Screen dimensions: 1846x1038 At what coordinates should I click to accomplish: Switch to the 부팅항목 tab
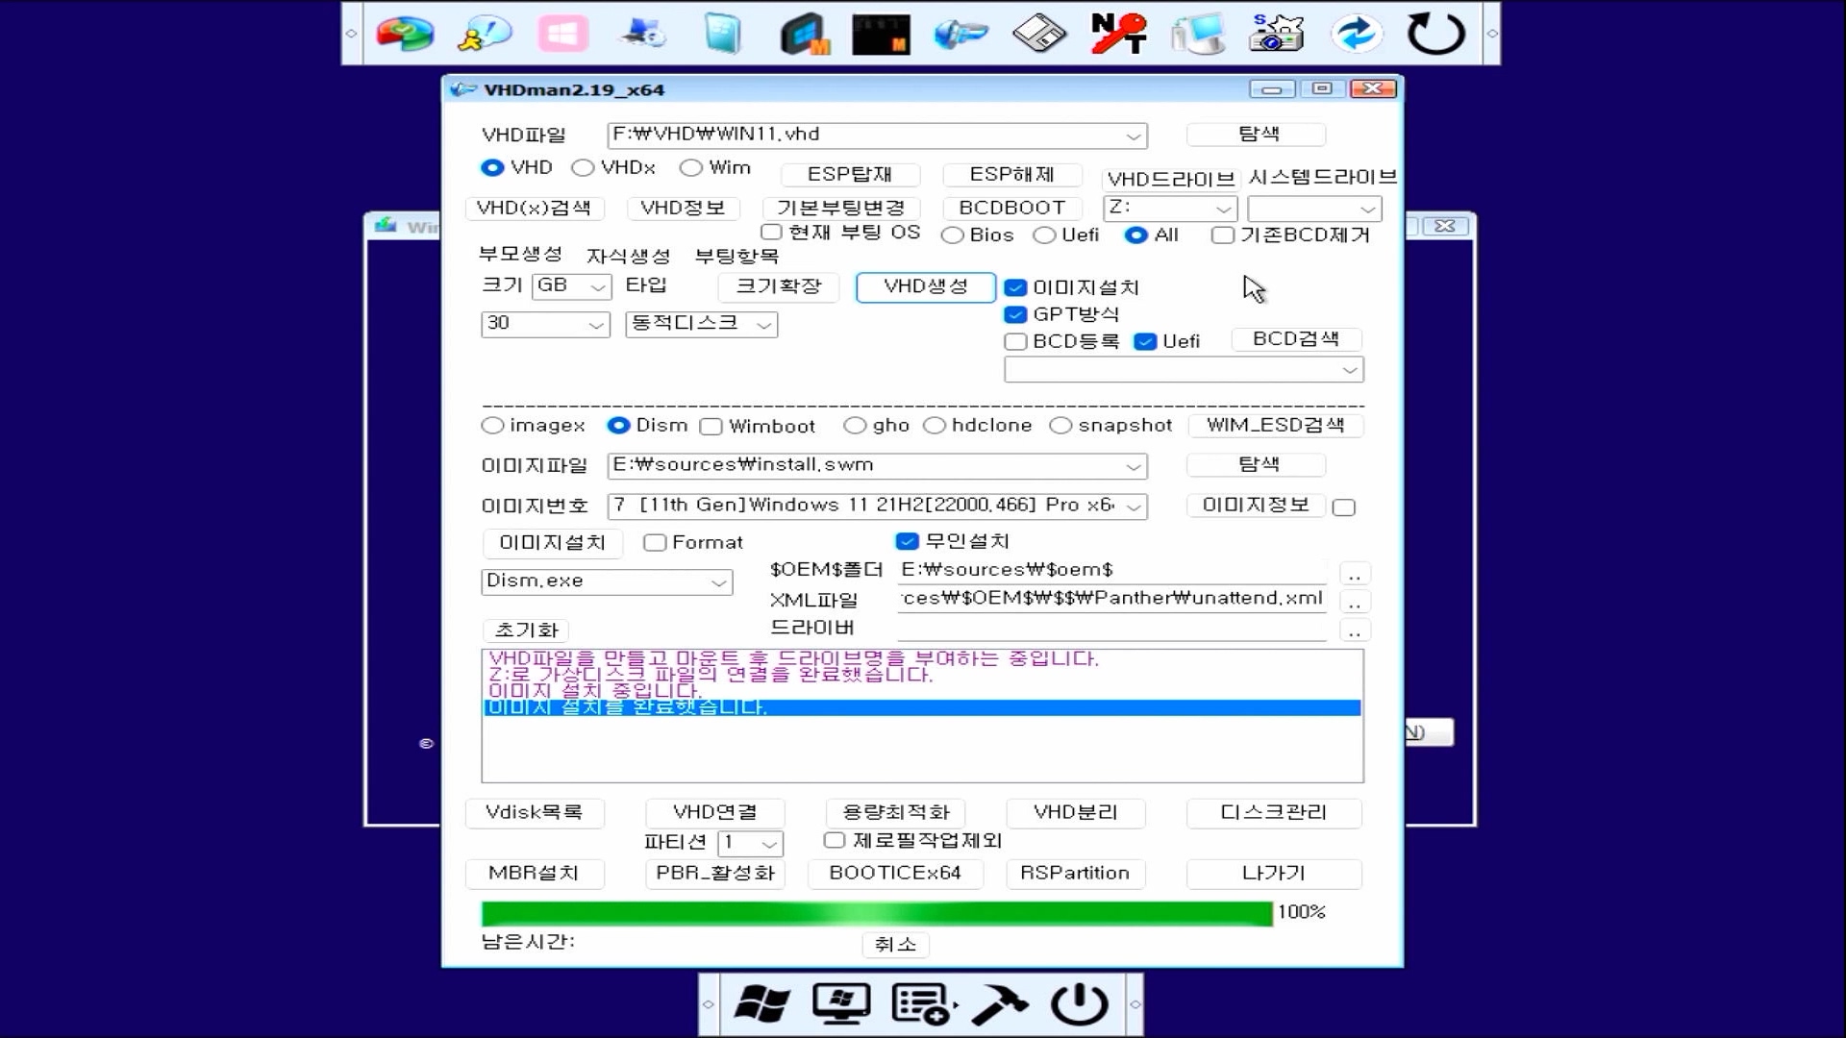(736, 256)
